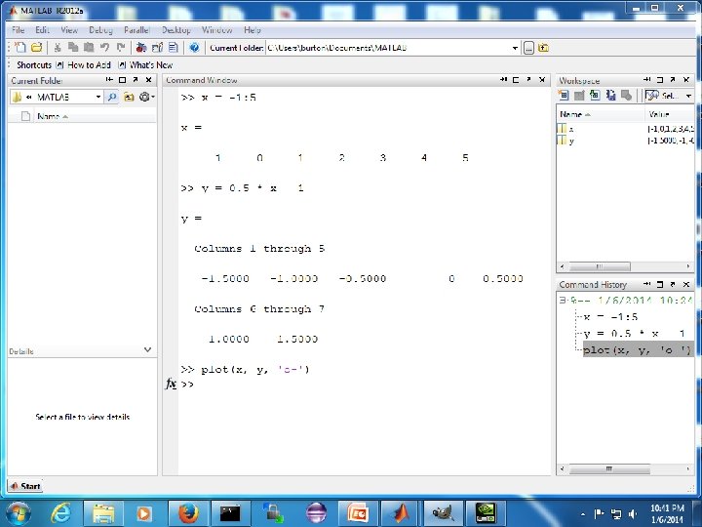Viewport: 702px width, 527px height.
Task: Open the volume control in system tray
Action: (x=633, y=514)
